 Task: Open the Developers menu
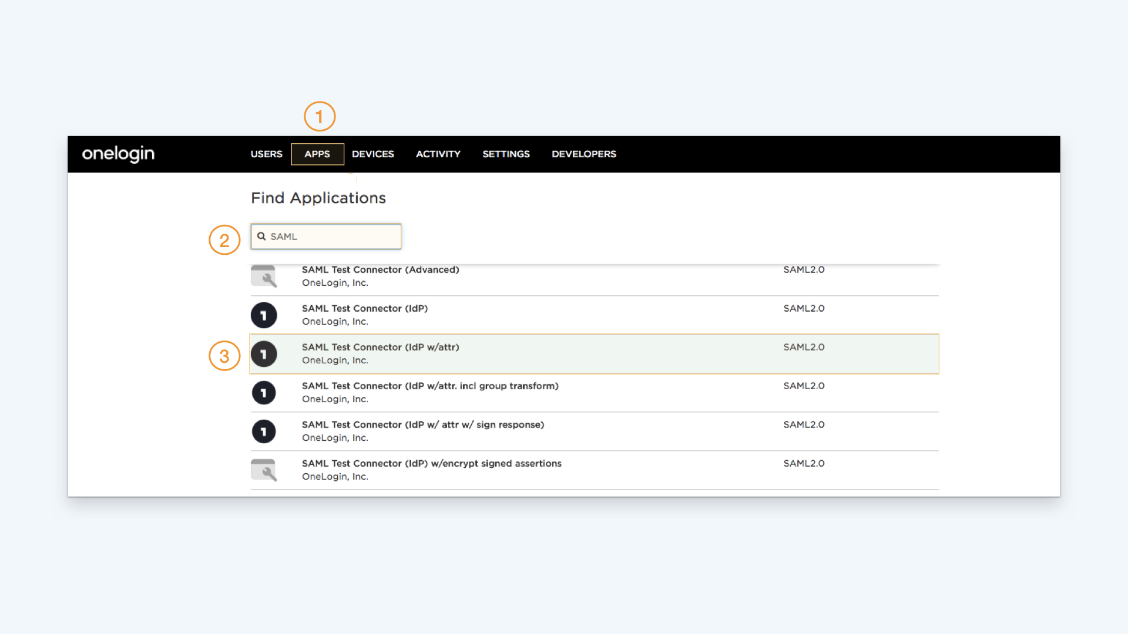click(x=584, y=154)
